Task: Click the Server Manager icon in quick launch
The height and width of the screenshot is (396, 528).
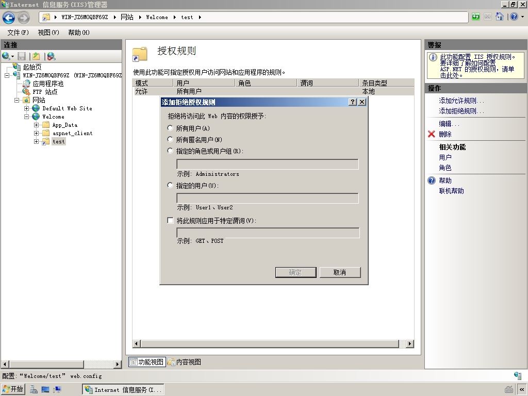Action: 34,390
